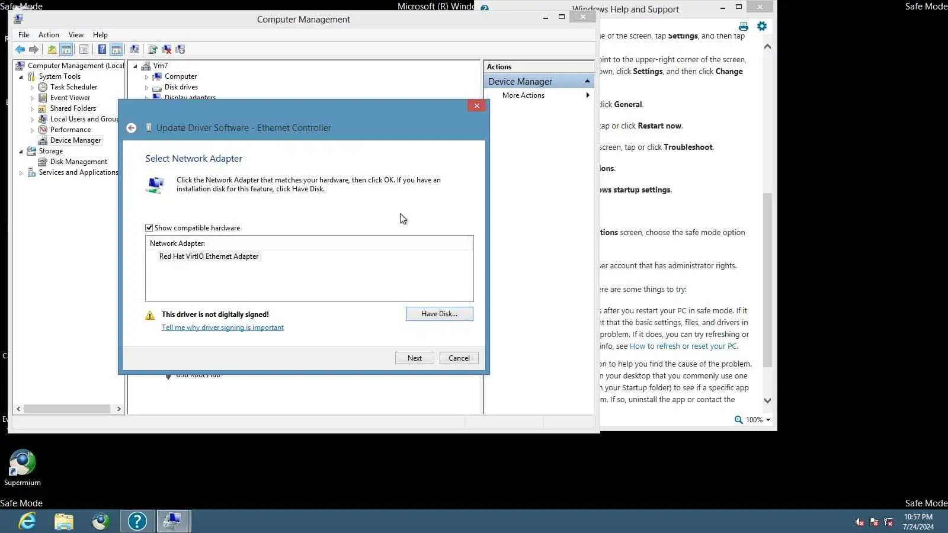This screenshot has height=533, width=948.
Task: Click the Uninstall device toolbar icon
Action: coord(166,50)
